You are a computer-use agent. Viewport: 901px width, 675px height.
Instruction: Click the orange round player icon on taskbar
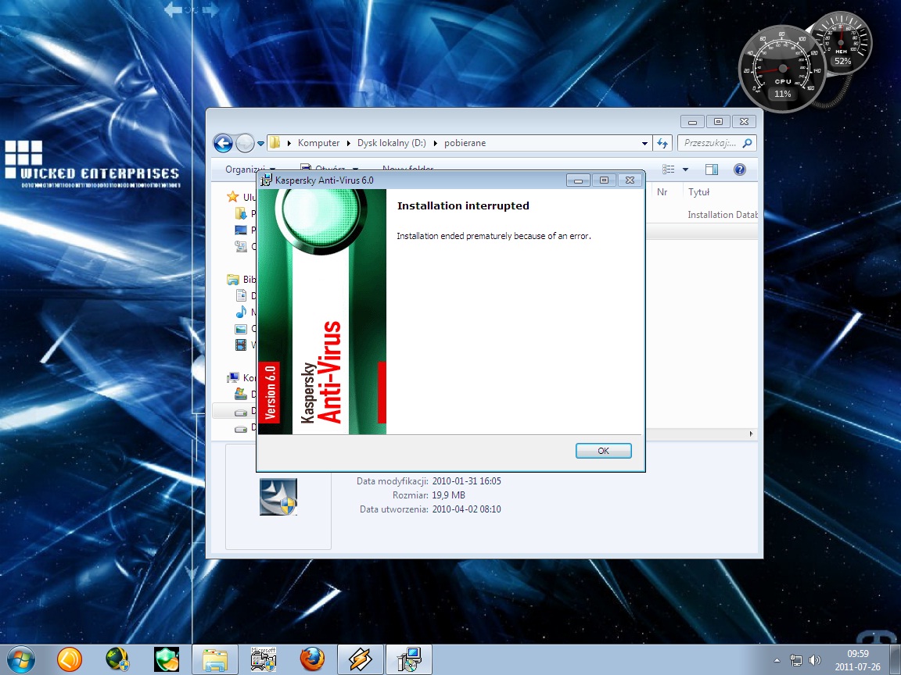pyautogui.click(x=70, y=659)
